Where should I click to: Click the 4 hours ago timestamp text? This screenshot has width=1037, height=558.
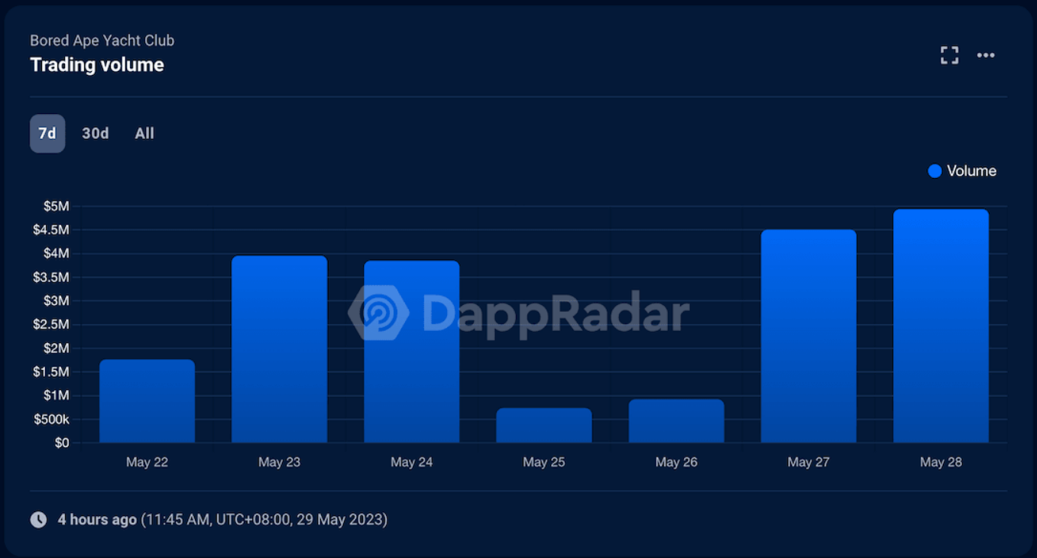point(97,520)
